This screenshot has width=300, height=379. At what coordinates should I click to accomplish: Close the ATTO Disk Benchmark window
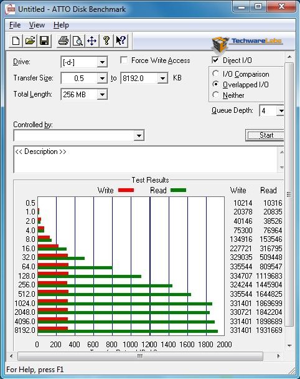coord(281,6)
